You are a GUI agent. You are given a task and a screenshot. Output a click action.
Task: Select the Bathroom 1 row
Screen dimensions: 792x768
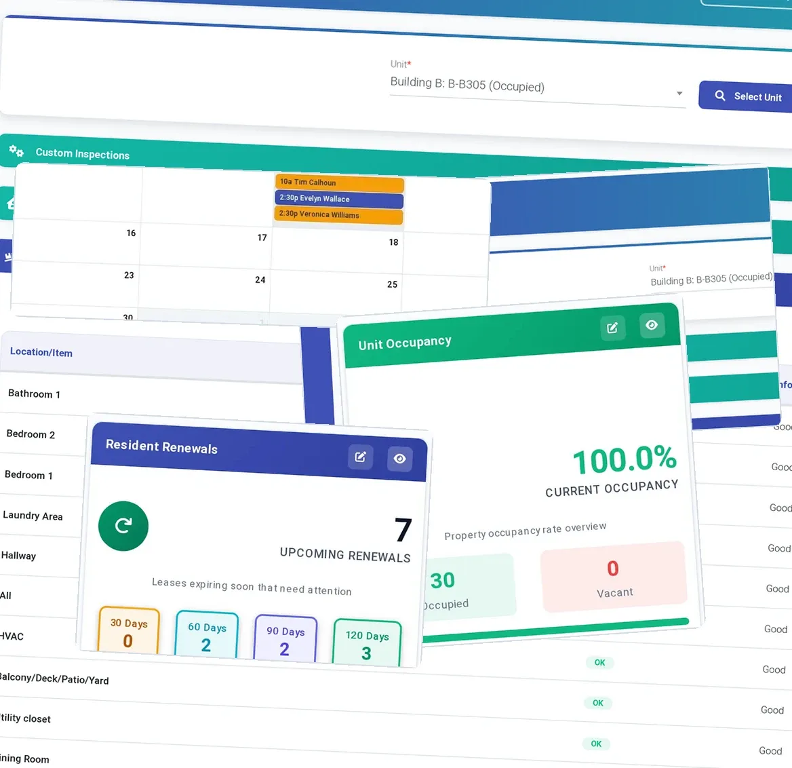point(35,393)
